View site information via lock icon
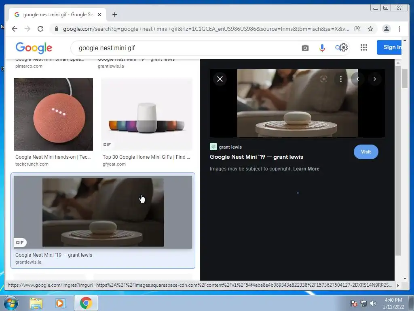This screenshot has height=311, width=414. coord(56,29)
